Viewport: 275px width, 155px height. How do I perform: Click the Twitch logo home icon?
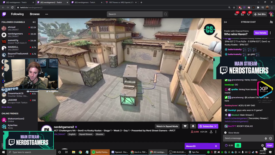coord(4,14)
